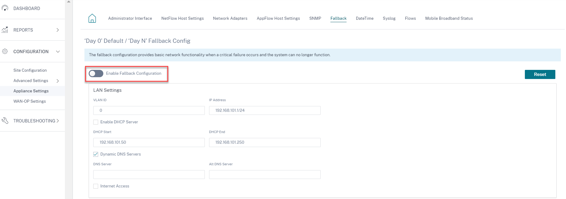Switch to the Syslog tab
The image size is (566, 199).
pyautogui.click(x=389, y=18)
